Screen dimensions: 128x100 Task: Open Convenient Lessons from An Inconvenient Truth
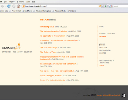[x=59, y=41]
